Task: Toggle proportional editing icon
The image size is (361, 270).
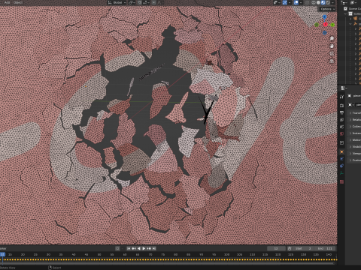Action: pyautogui.click(x=154, y=2)
